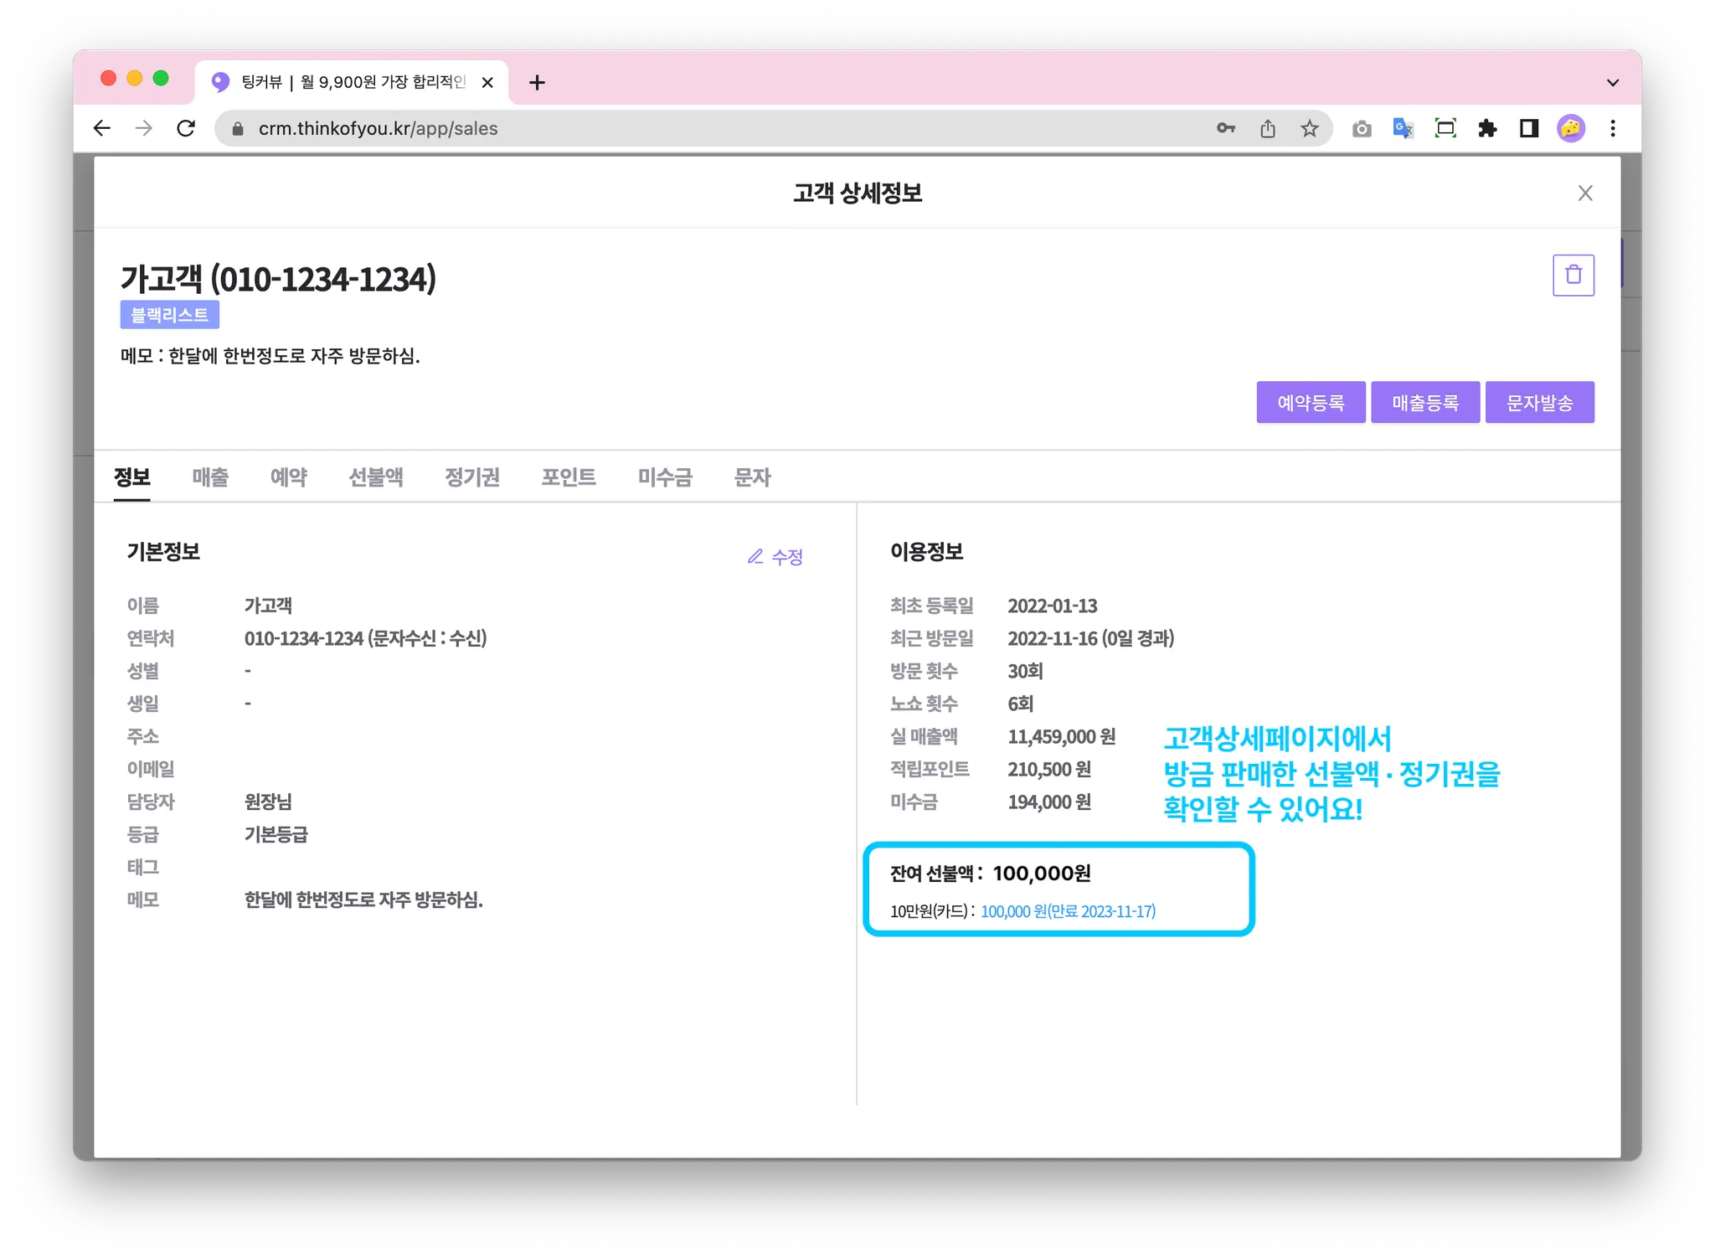The width and height of the screenshot is (1715, 1258).
Task: Click the share page icon
Action: pyautogui.click(x=1268, y=128)
